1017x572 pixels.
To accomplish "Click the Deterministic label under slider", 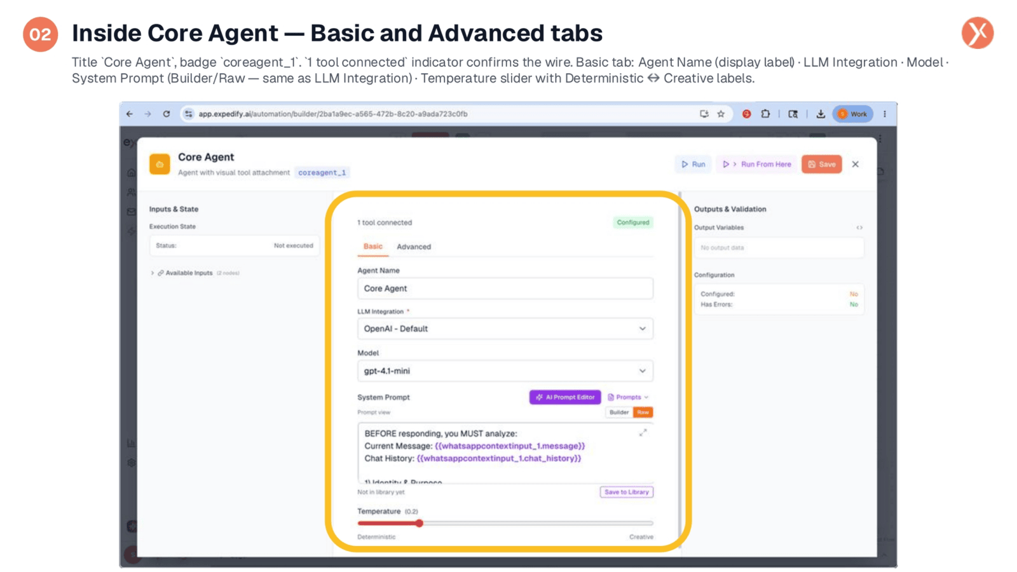I will tap(376, 537).
